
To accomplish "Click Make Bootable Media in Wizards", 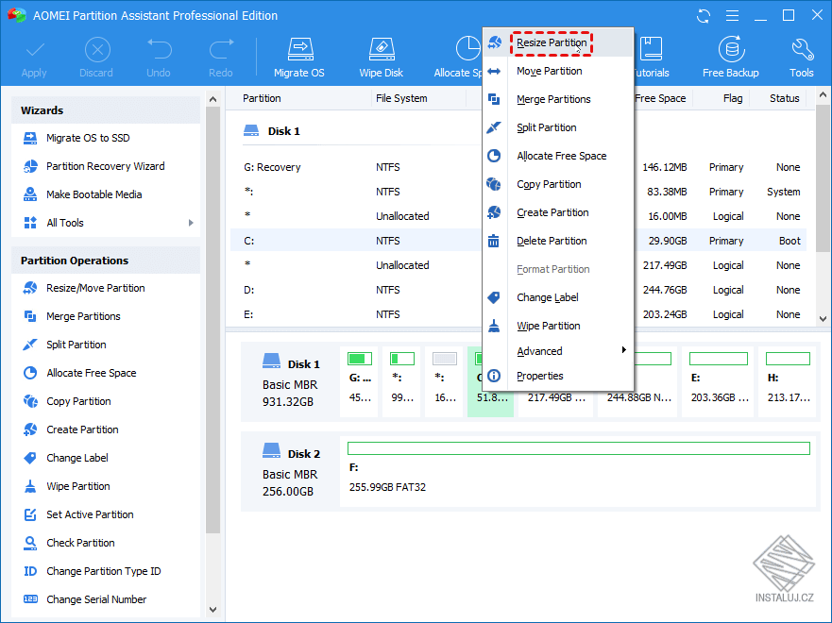I will (x=93, y=194).
